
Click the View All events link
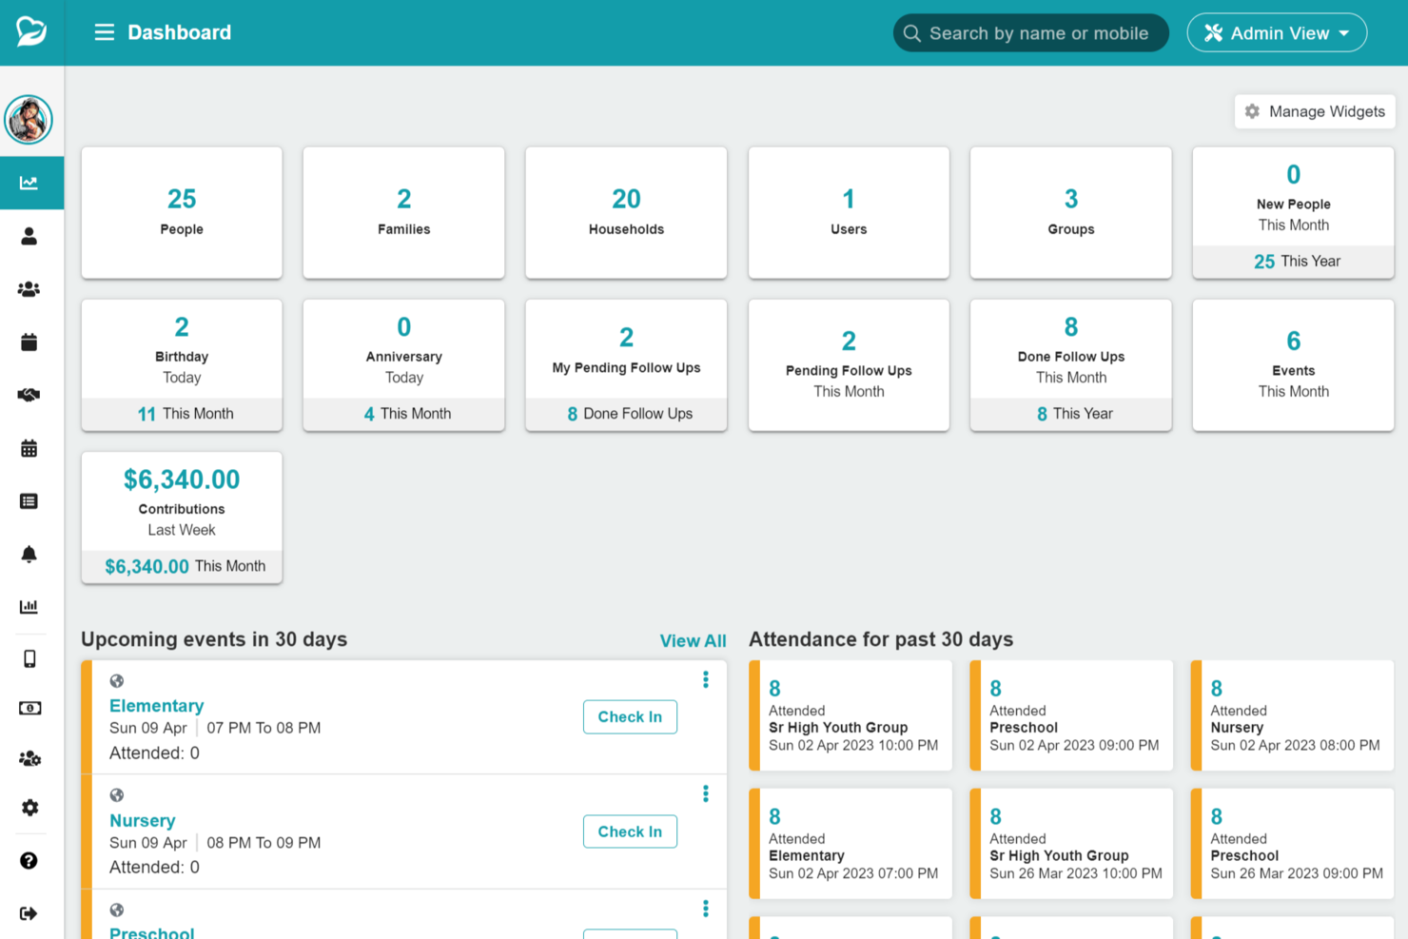[693, 640]
